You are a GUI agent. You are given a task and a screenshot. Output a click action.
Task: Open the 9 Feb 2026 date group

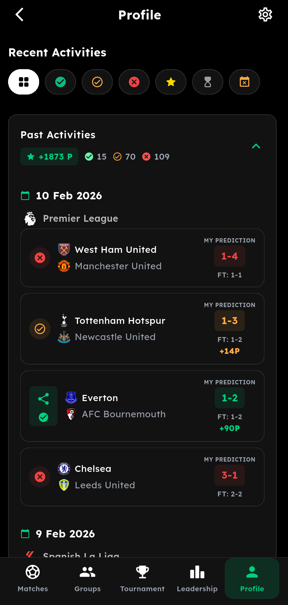[x=65, y=534]
